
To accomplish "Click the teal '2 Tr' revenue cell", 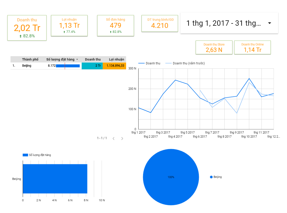I will click(92, 66).
